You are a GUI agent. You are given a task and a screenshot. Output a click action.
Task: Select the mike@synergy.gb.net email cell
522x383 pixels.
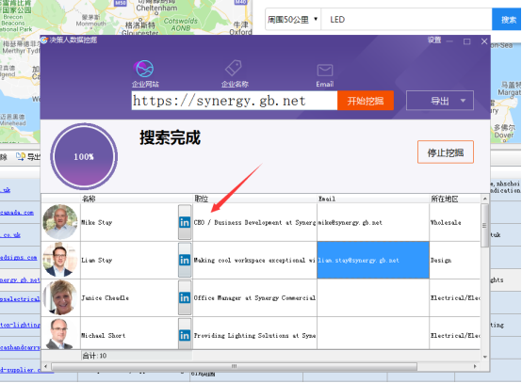[x=373, y=222]
